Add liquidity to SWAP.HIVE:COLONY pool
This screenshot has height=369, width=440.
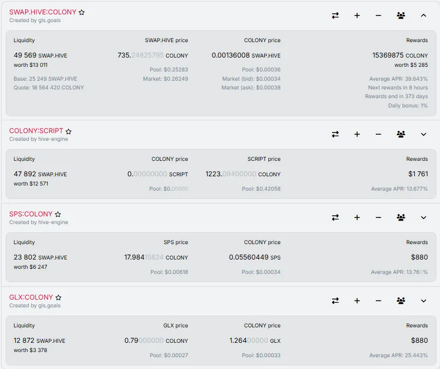[x=357, y=15]
